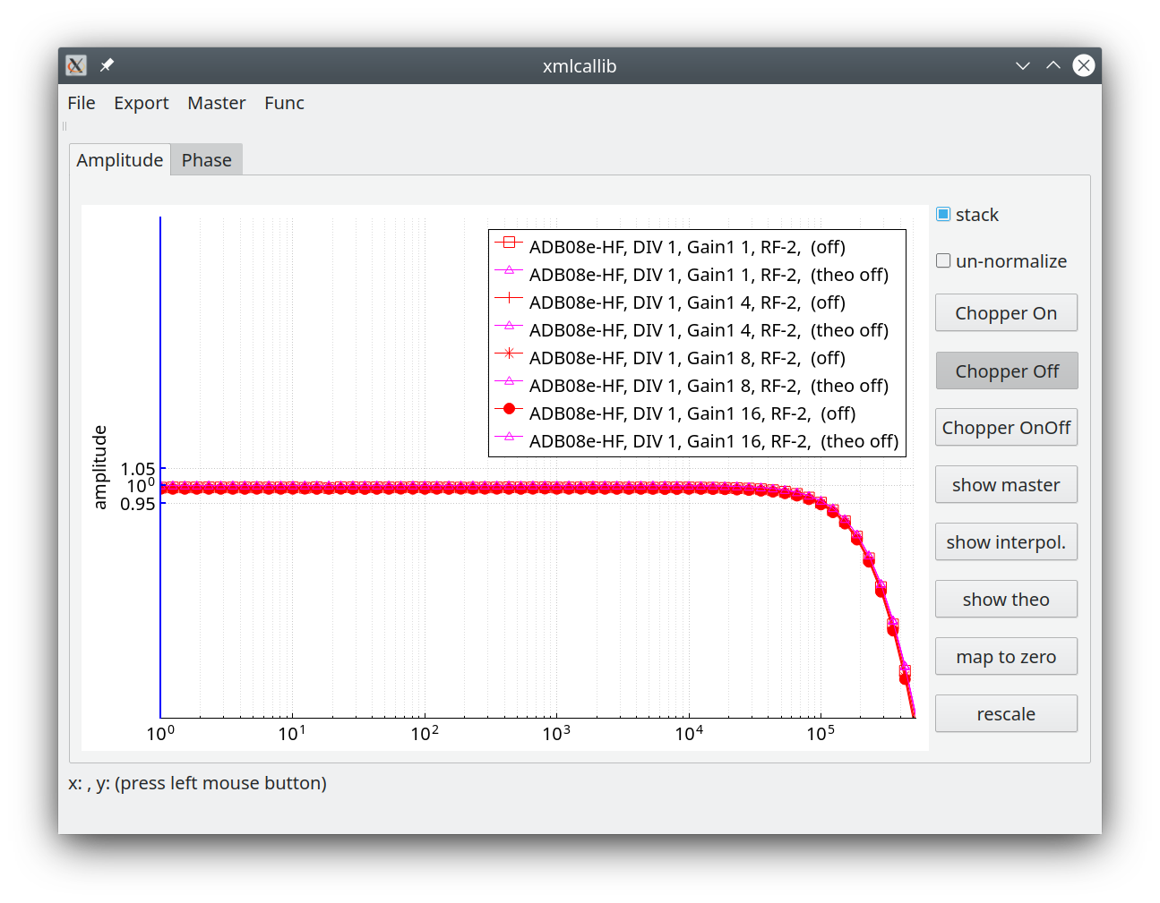
Task: Select legend entry Gain1 16, RF-2, (theo off)
Action: pyautogui.click(x=714, y=441)
